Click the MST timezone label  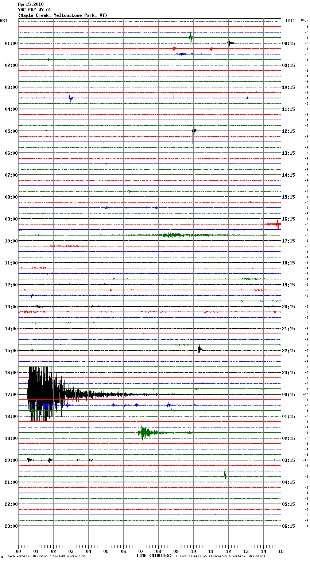tap(4, 21)
